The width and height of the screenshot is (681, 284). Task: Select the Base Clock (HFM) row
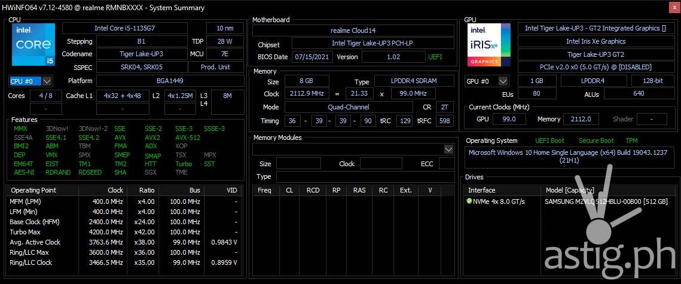point(124,222)
